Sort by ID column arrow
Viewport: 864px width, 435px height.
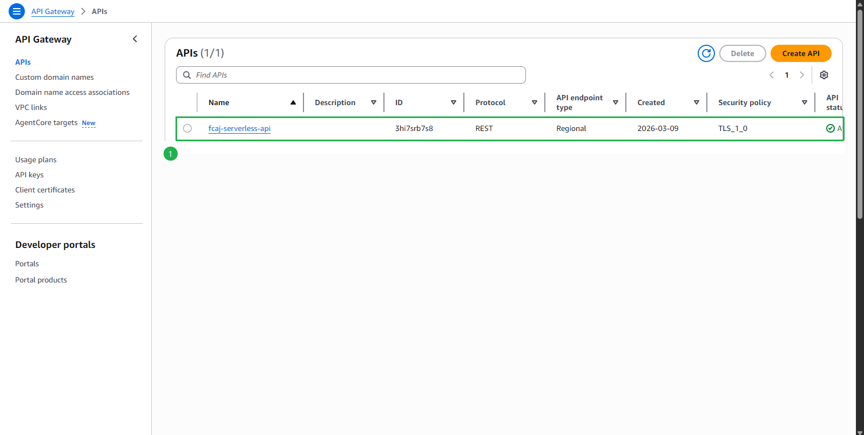454,102
